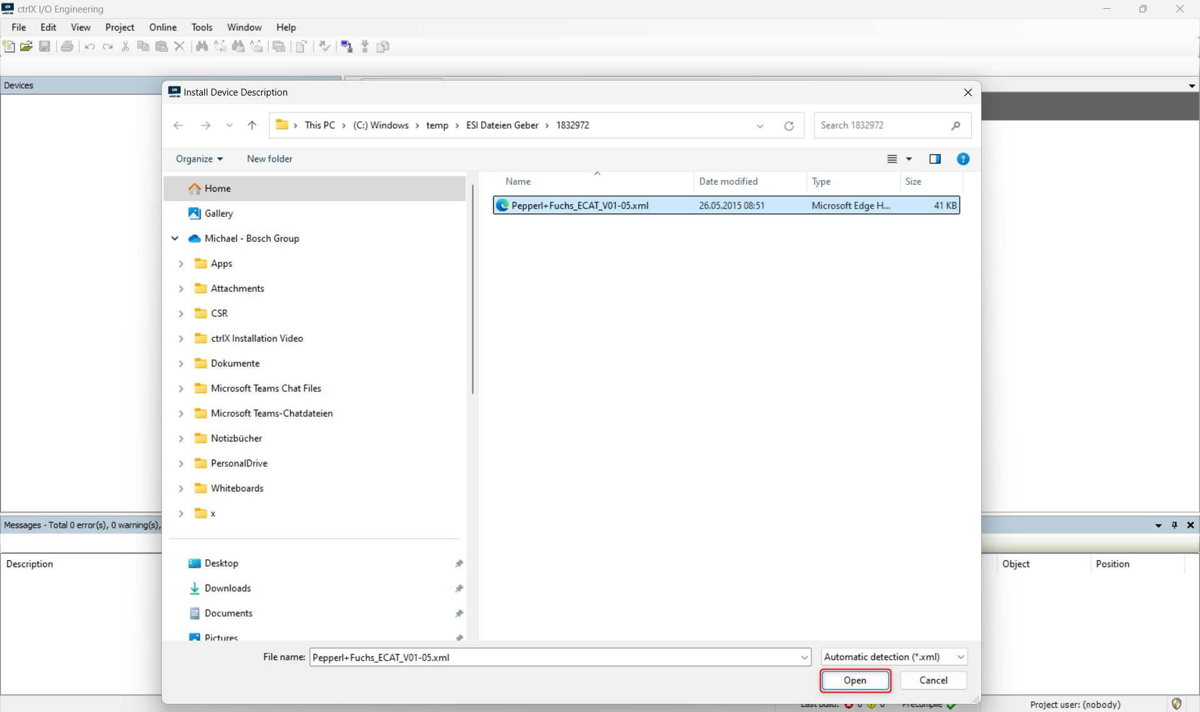Click the Print toolbar icon
Image resolution: width=1200 pixels, height=712 pixels.
point(67,47)
